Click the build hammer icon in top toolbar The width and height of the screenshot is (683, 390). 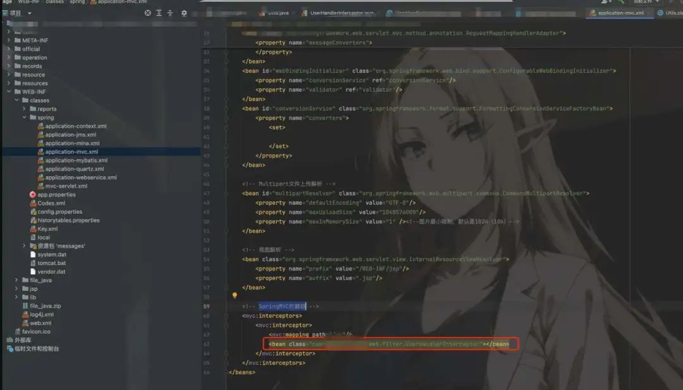pos(621,2)
